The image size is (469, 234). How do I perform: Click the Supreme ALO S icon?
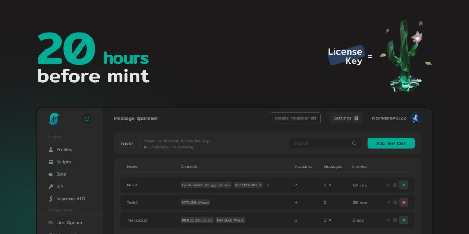click(51, 199)
